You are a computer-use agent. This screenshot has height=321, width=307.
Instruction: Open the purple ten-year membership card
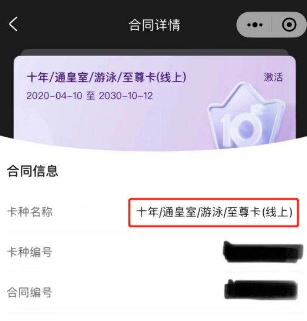155,103
